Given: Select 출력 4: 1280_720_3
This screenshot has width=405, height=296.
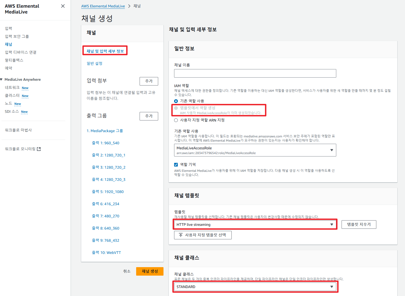Looking at the screenshot, I should 109,180.
